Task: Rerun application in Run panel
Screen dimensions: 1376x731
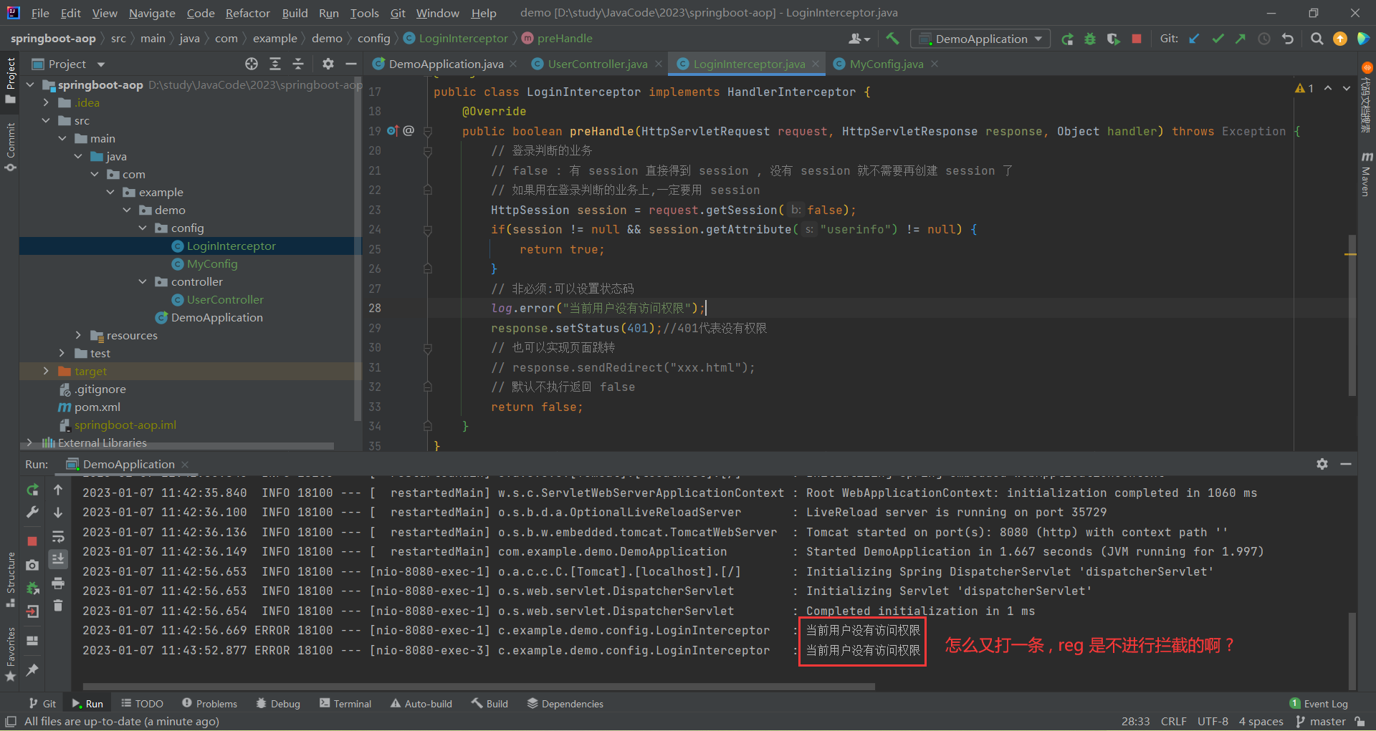Action: pyautogui.click(x=32, y=490)
